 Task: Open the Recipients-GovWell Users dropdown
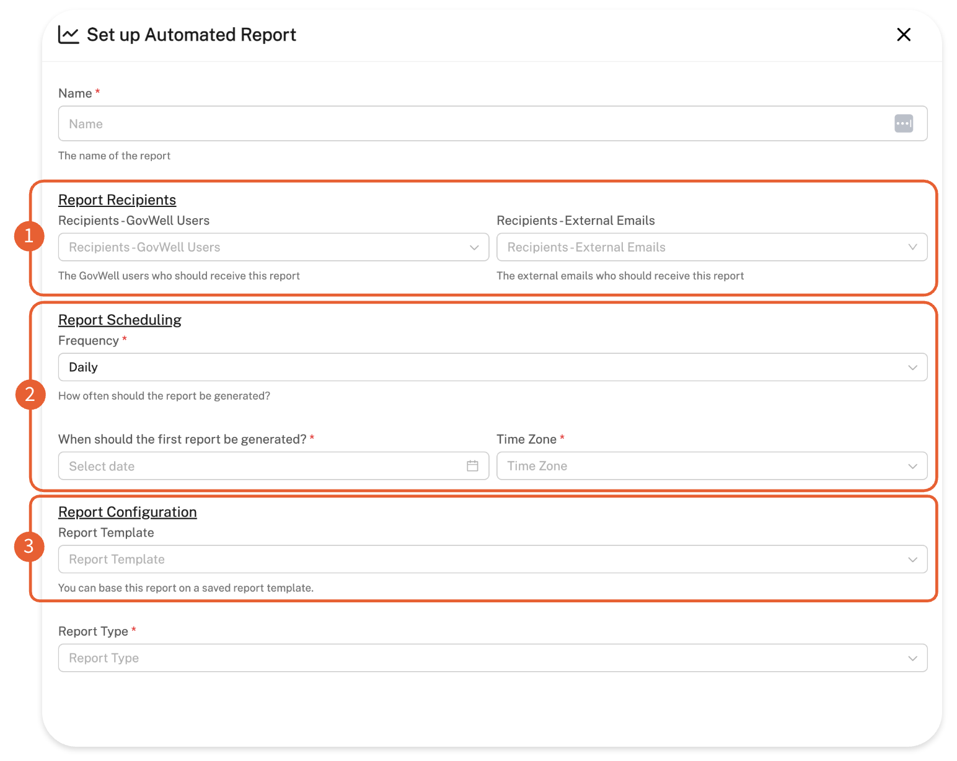273,247
